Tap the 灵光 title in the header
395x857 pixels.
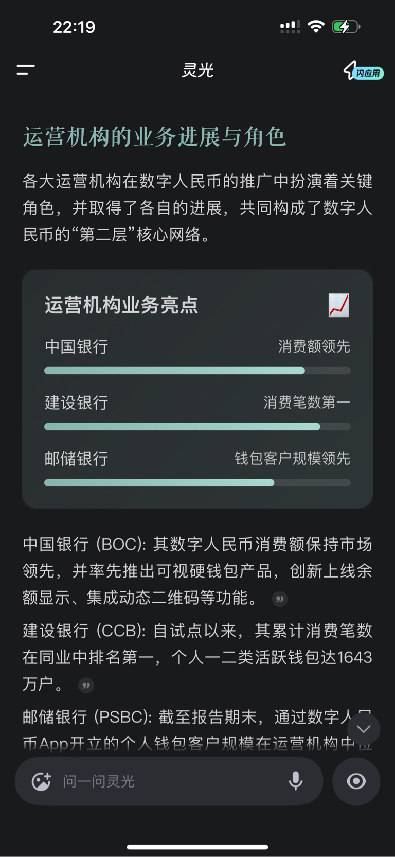pos(197,70)
